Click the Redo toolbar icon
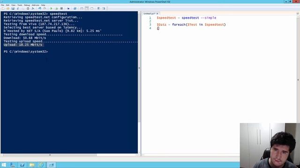Screen dimensions: 300x168 click(x=45, y=8)
